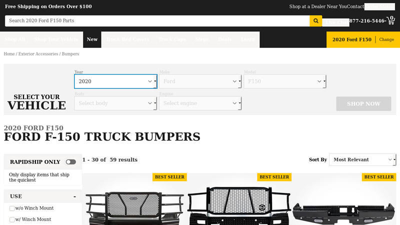
Task: Open the Select body dropdown
Action: pos(115,103)
